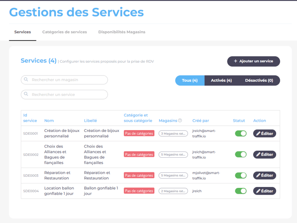Viewport: 297px width, 223px height.
Task: Open 5 Magasins rat... pill for SDE0003
Action: pos(173,175)
